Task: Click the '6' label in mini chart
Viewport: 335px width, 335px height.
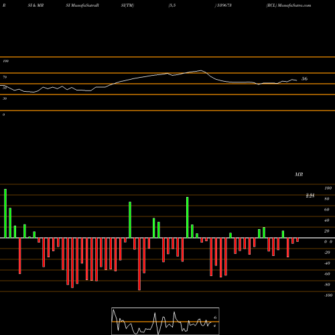Action: point(215,318)
